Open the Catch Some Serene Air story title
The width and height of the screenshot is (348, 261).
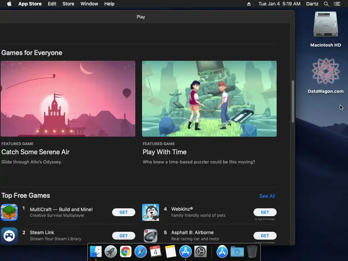[35, 152]
